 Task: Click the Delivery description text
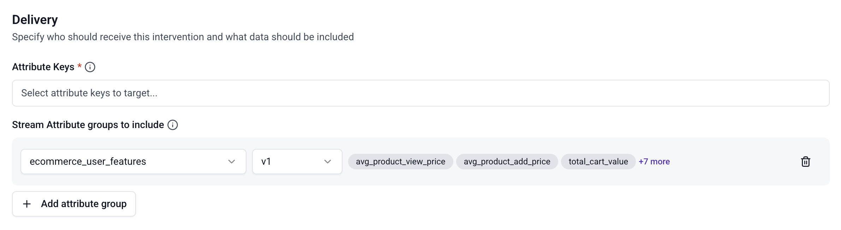pos(183,37)
